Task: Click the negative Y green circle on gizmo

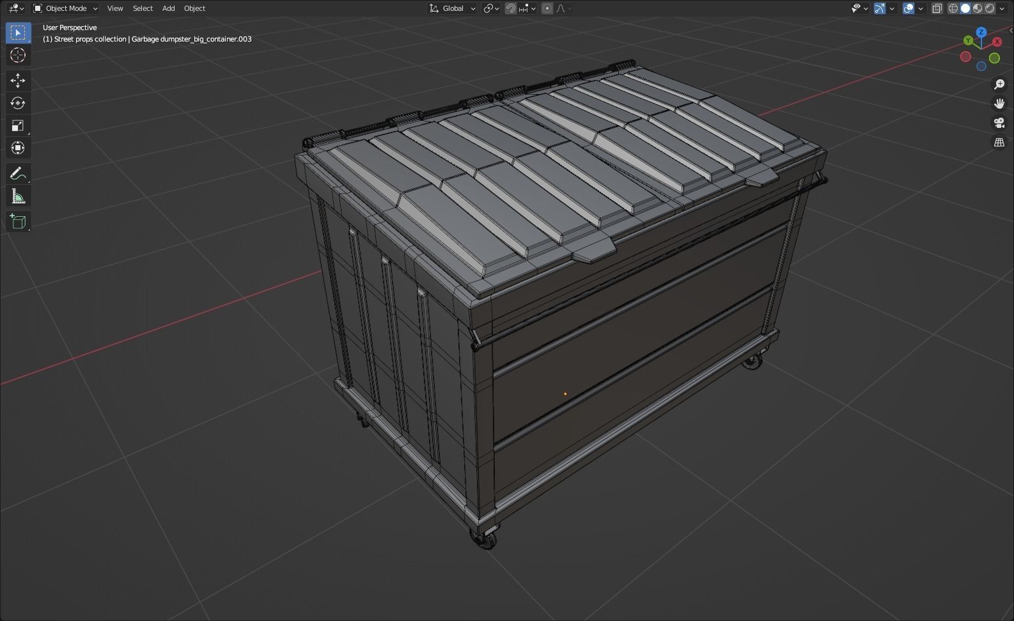Action: pos(995,58)
